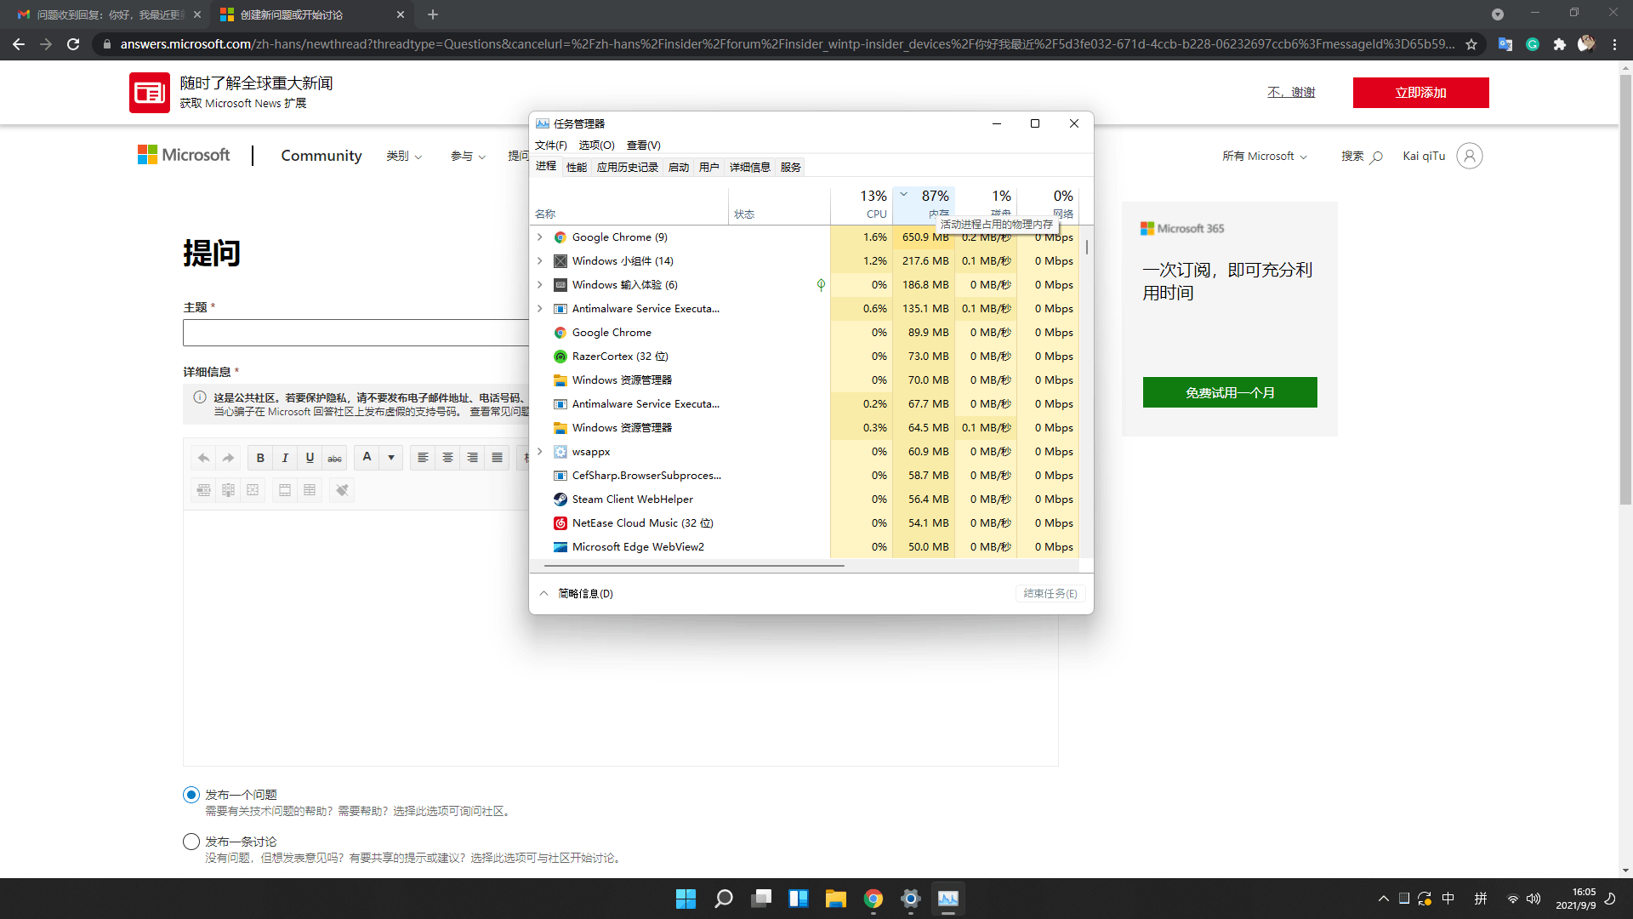Align text right in editor
Screen dimensions: 1633x919
pos(472,458)
